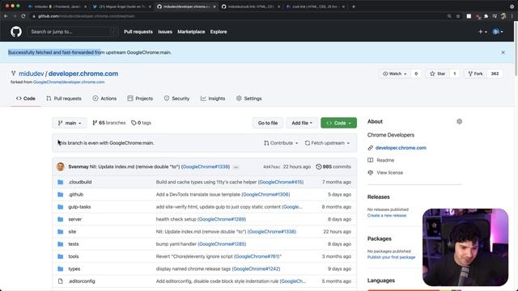Viewport: 518px width, 291px height.
Task: Open the green Code dropdown
Action: tap(338, 123)
